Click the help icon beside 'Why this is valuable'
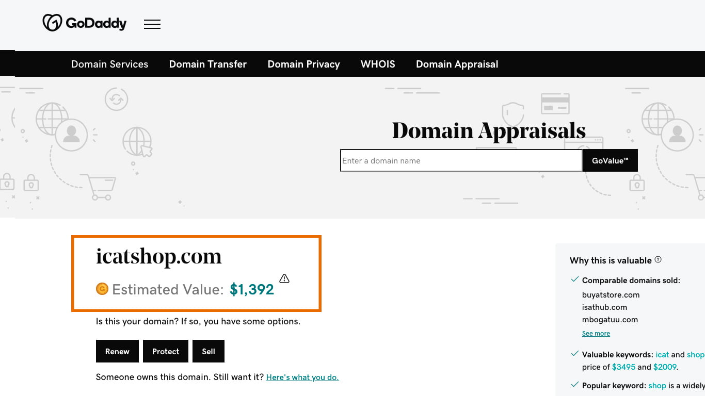 point(658,260)
